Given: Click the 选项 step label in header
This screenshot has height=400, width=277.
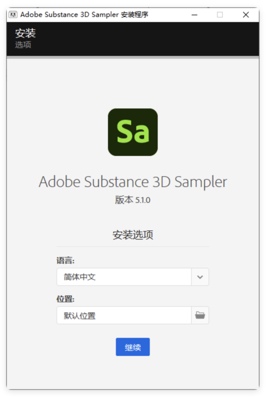Looking at the screenshot, I should (x=23, y=45).
